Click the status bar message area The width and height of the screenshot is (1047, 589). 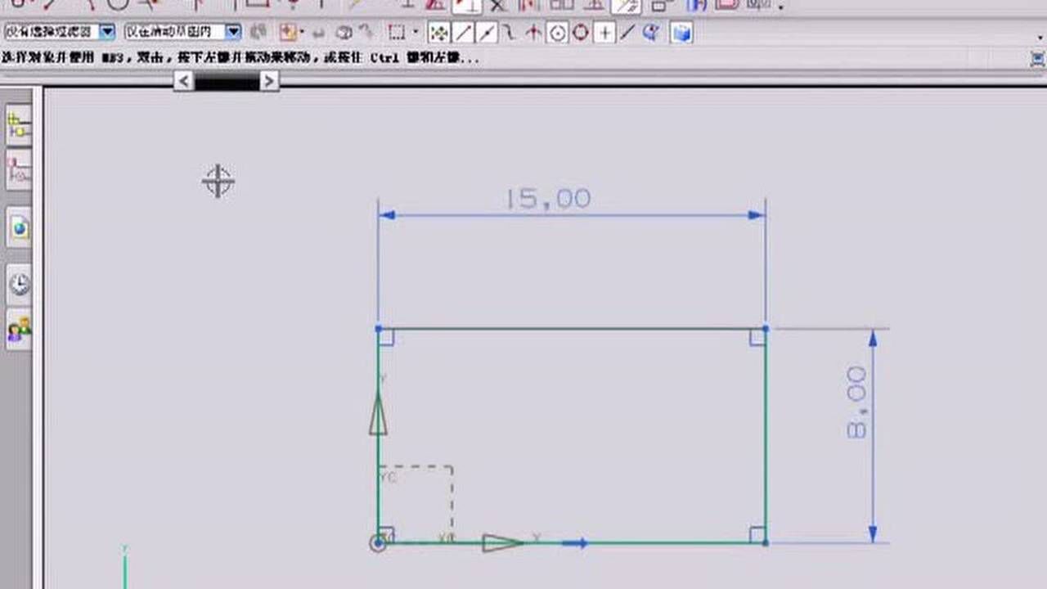327,57
